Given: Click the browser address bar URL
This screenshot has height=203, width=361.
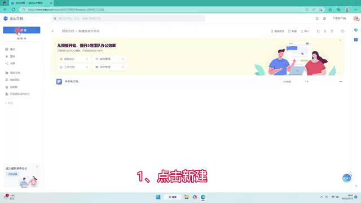Looking at the screenshot, I should (x=66, y=10).
